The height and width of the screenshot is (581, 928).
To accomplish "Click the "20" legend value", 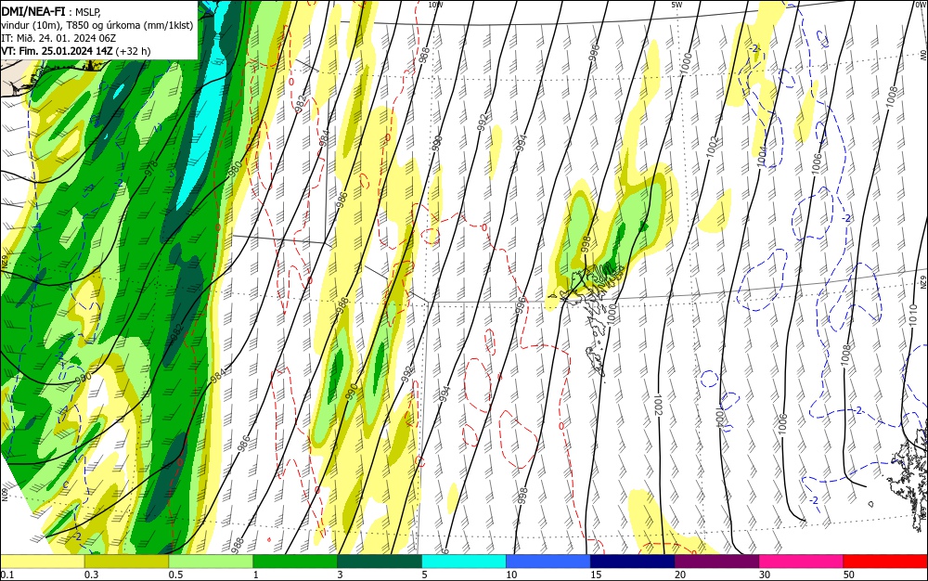I will tap(680, 575).
